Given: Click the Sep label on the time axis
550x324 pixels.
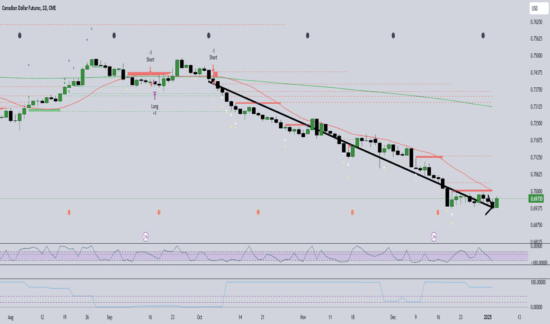Looking at the screenshot, I should coord(109,318).
